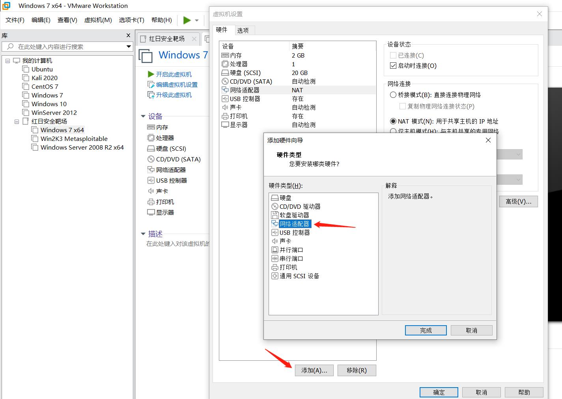Click 开启此虚拟机 green play icon
562x399 pixels.
pos(151,74)
